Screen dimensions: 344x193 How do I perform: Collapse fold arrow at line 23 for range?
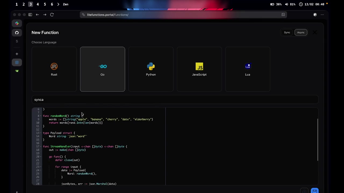pyautogui.click(x=41, y=167)
